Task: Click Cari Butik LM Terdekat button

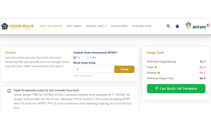Action: [176, 89]
